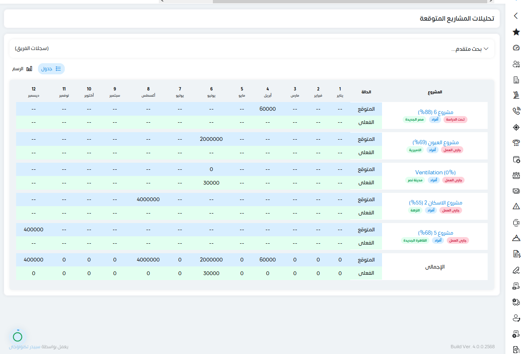Image resolution: width=526 pixels, height=354 pixels.
Task: Open project link مشروع 5 (68%)
Action: tap(435, 233)
